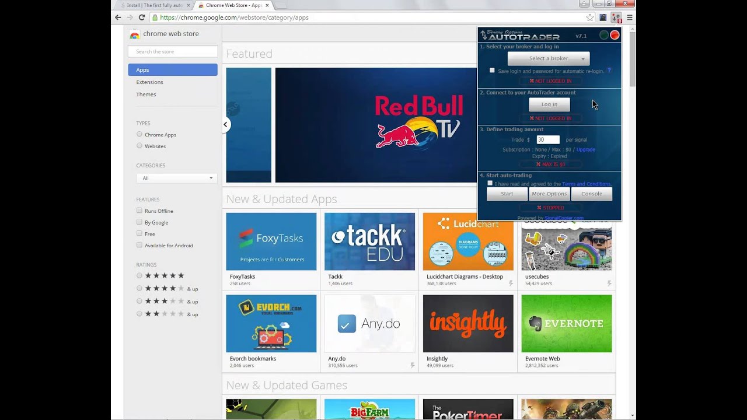Click the AutoTrader Log in button
This screenshot has height=420, width=747.
[x=549, y=104]
